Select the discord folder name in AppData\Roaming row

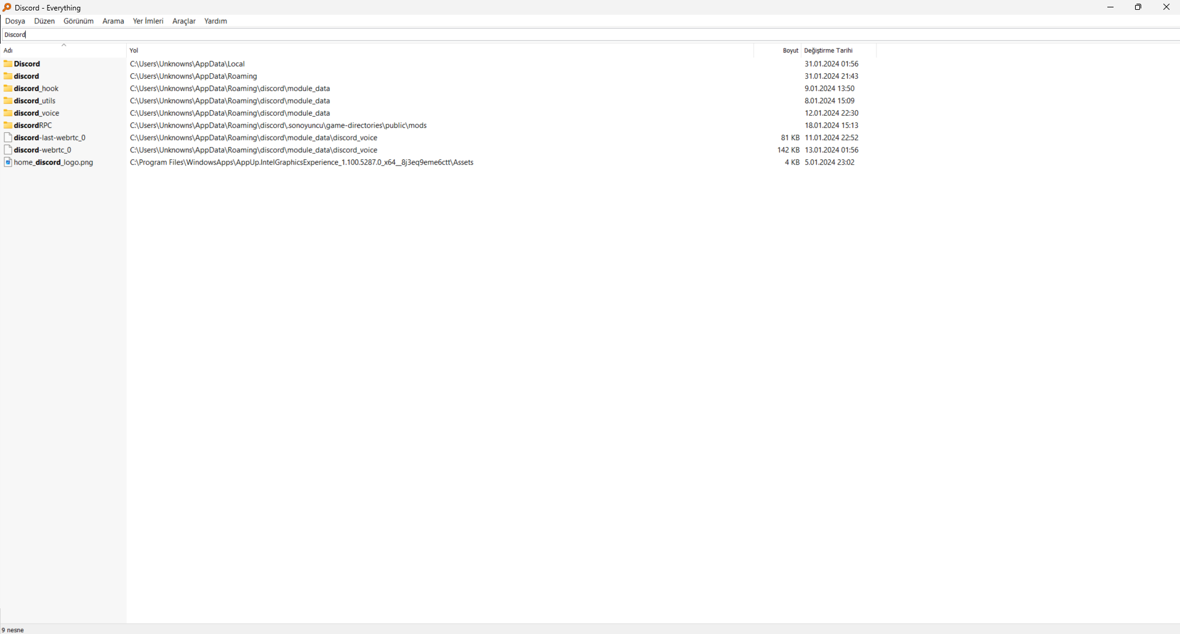26,76
